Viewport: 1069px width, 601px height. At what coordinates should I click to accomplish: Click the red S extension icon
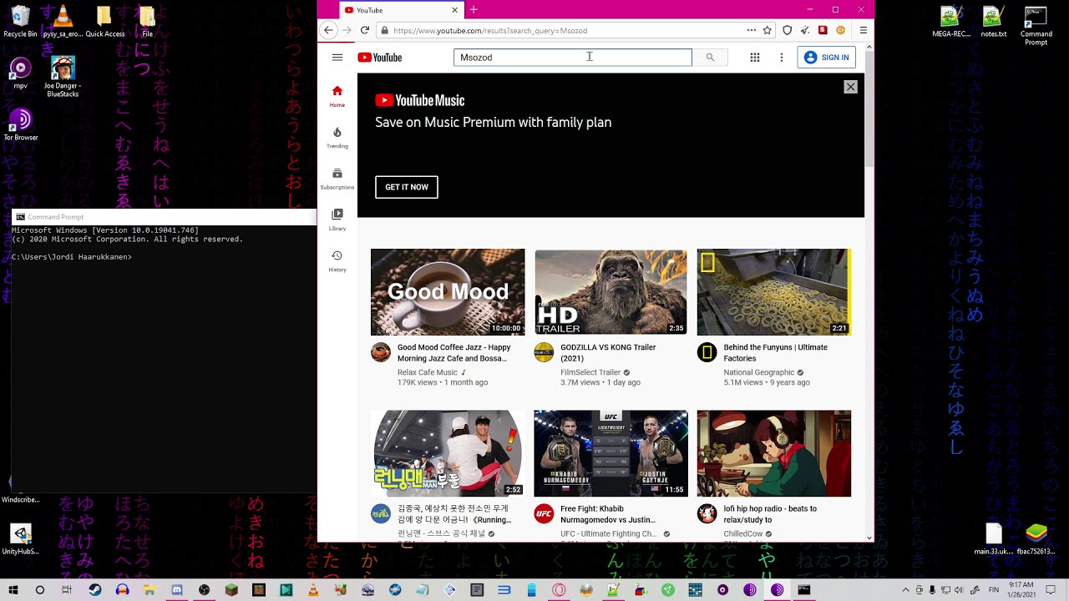(823, 30)
